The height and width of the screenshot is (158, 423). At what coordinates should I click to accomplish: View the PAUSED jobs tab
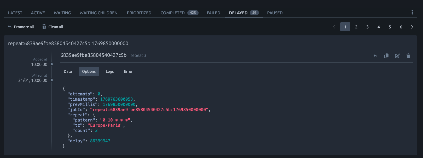275,13
